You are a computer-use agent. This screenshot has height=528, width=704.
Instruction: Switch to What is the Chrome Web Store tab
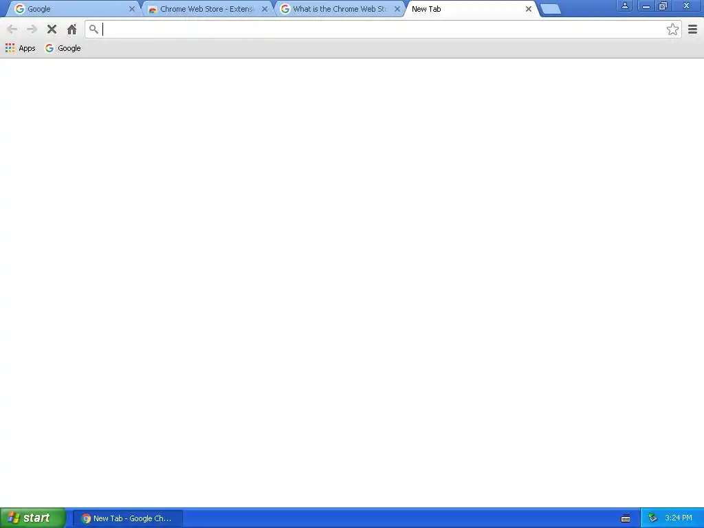point(340,9)
